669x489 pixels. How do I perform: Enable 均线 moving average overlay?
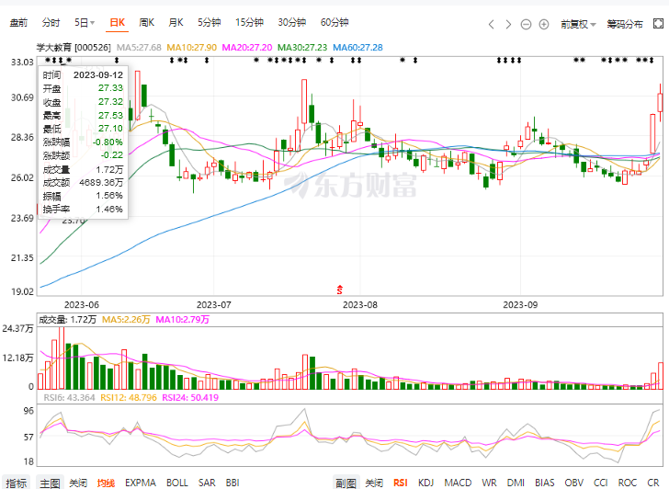[106, 483]
